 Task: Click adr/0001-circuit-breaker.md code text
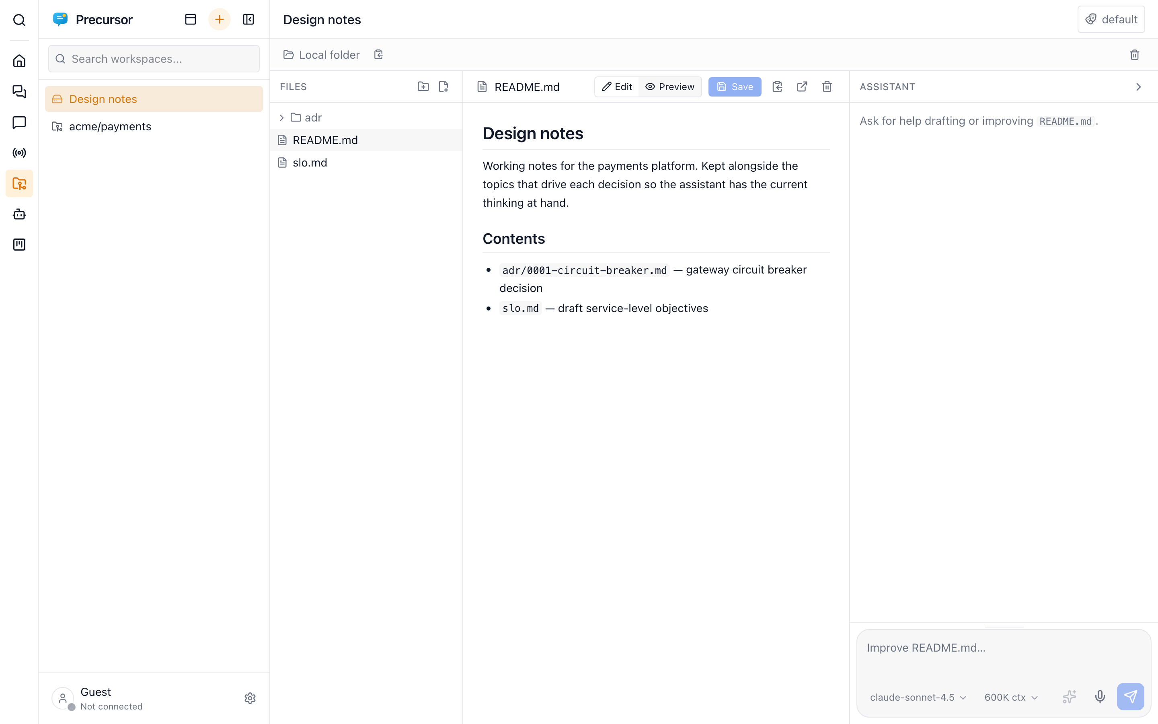584,270
